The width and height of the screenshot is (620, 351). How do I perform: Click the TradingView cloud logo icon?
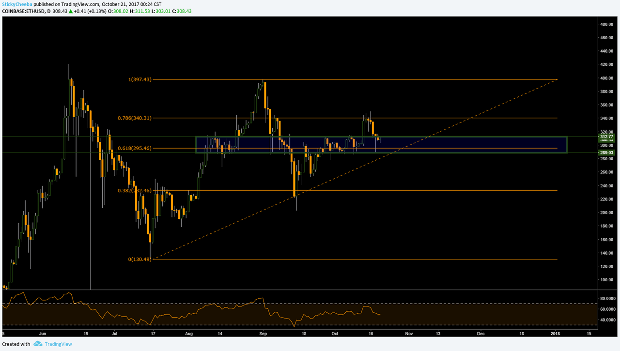point(38,344)
